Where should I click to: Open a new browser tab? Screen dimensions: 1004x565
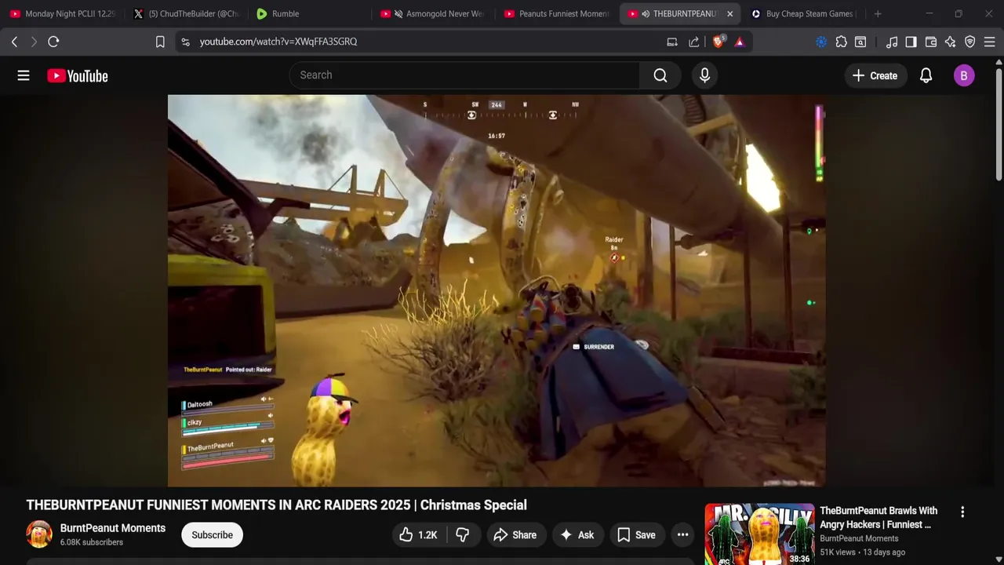tap(878, 13)
